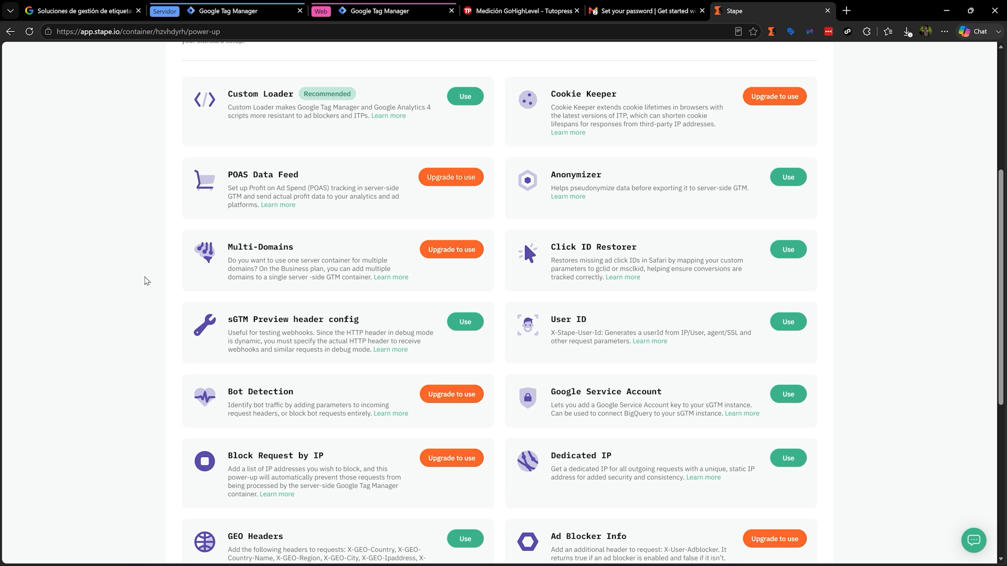Screen dimensions: 1007x566
Task: Click the Custom Loader code brackets icon
Action: 205,100
